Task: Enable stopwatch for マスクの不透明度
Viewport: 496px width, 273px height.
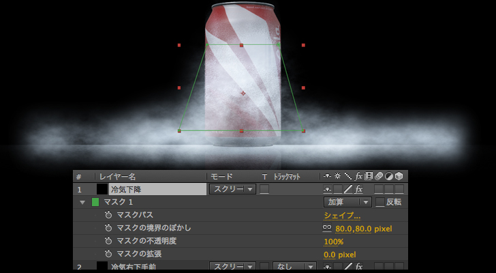Action: tap(108, 241)
